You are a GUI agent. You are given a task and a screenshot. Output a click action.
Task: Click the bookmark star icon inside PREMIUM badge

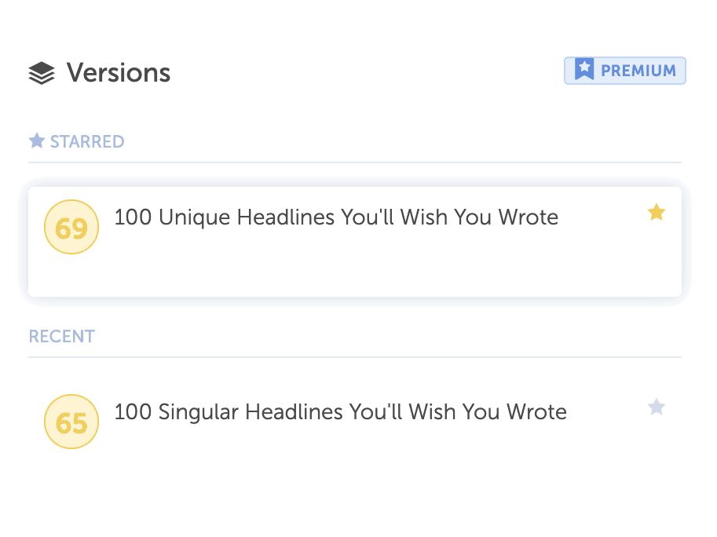[584, 69]
